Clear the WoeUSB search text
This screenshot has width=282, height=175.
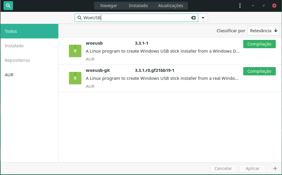193,18
